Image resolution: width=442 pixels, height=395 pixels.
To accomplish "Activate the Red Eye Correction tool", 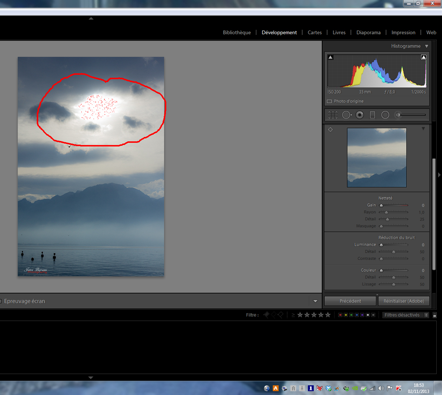I will 360,115.
